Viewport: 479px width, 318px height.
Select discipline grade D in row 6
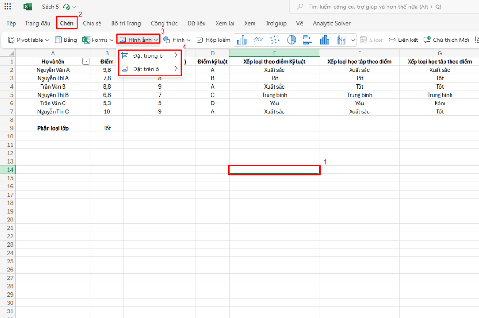pos(212,103)
